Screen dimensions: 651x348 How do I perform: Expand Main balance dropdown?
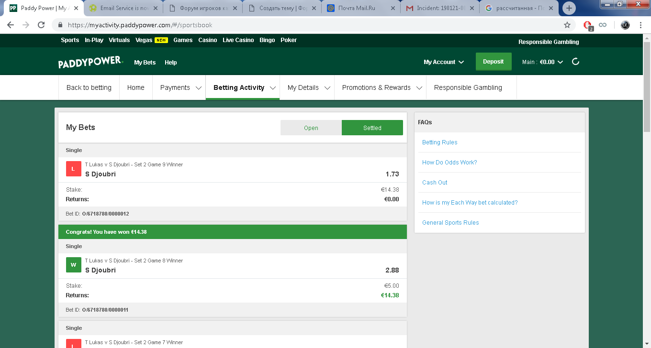[542, 62]
